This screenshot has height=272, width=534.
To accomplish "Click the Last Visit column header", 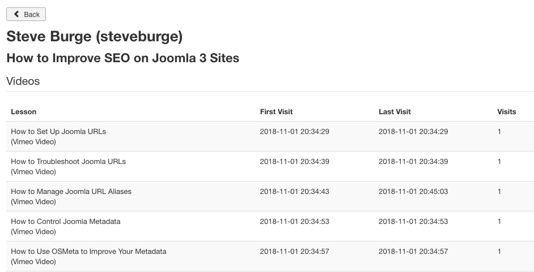I will [x=395, y=112].
